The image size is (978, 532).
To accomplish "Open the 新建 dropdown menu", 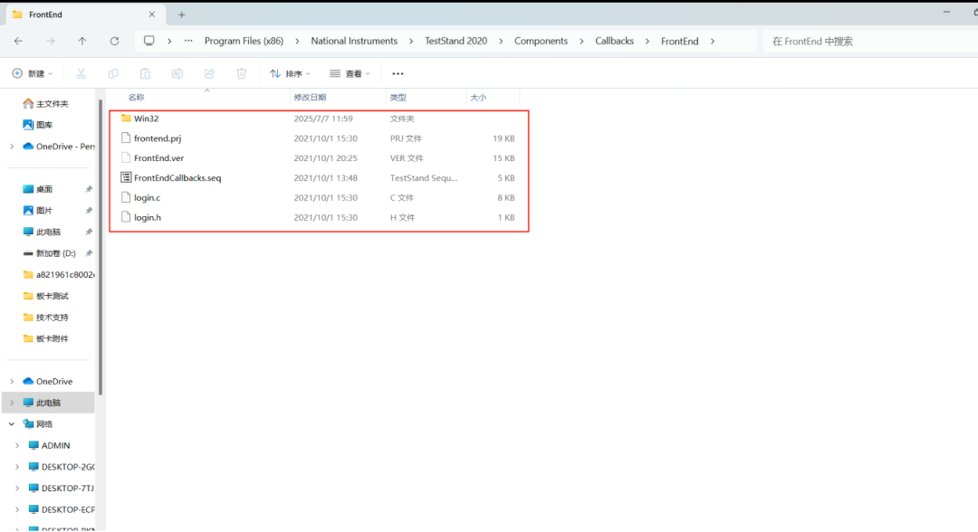I will (33, 73).
